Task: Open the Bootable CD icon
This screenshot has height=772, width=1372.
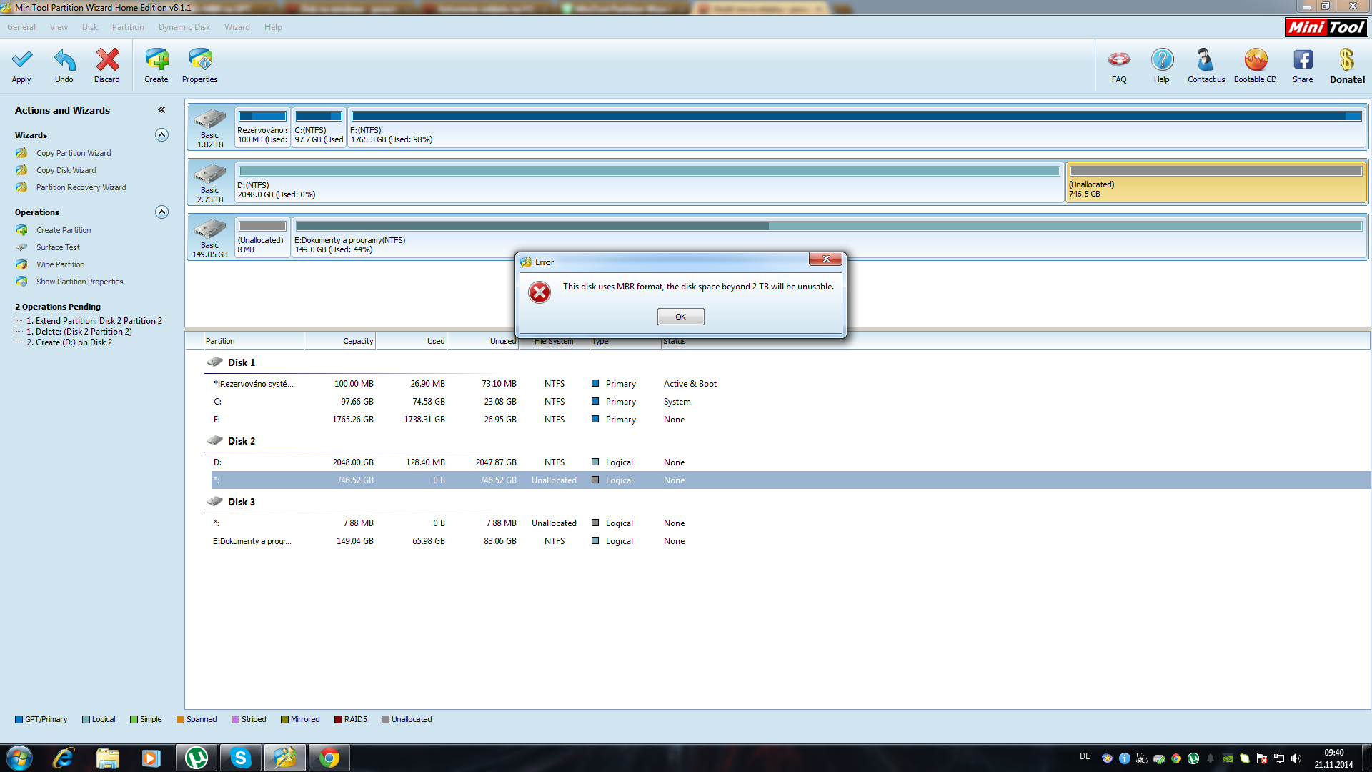Action: click(x=1255, y=60)
